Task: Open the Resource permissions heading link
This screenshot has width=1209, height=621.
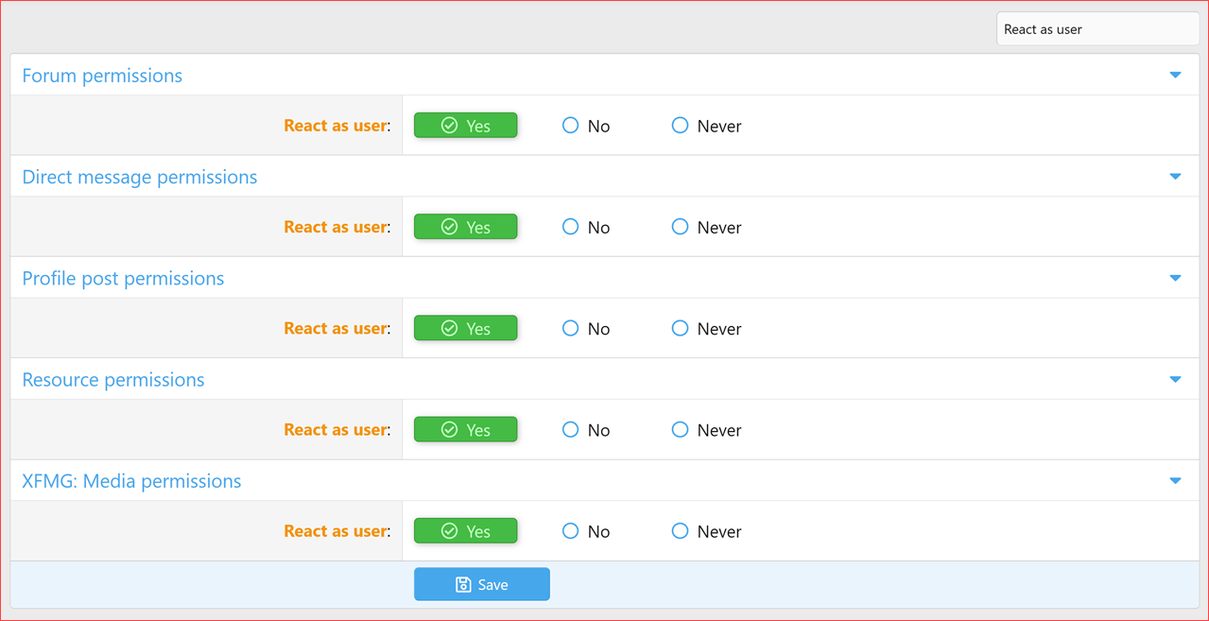Action: click(x=112, y=379)
